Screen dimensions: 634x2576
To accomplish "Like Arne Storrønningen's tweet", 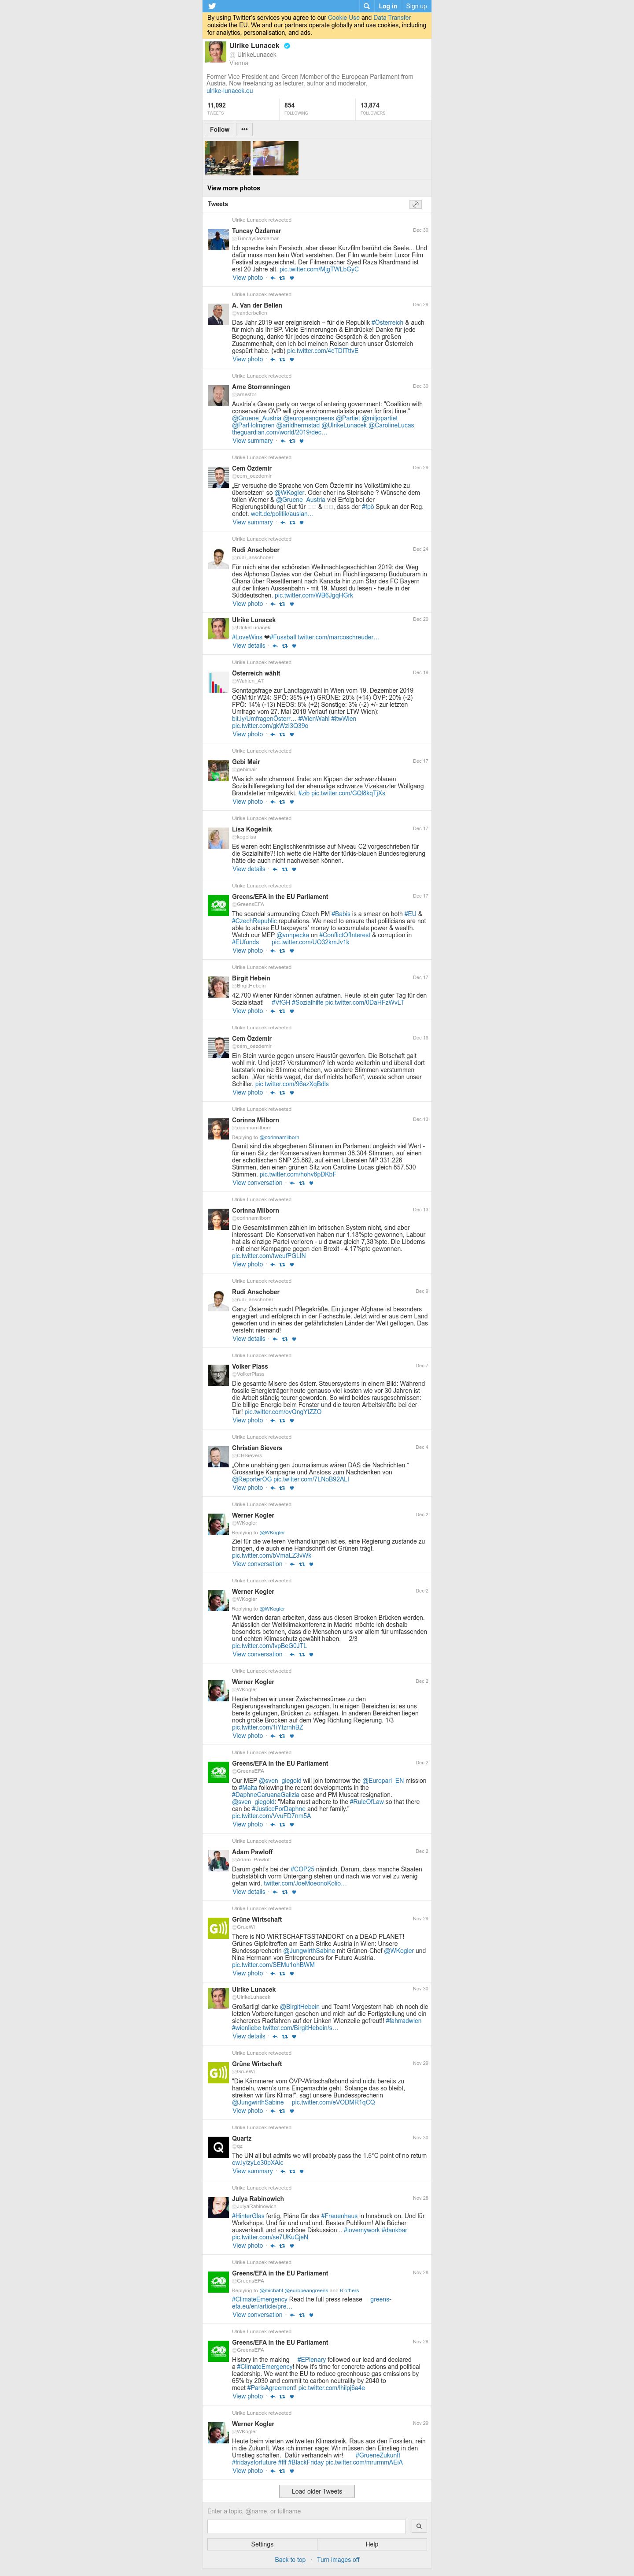I will point(301,441).
